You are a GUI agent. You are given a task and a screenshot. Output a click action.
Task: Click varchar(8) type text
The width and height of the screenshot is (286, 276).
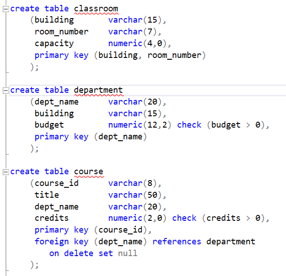point(133,183)
